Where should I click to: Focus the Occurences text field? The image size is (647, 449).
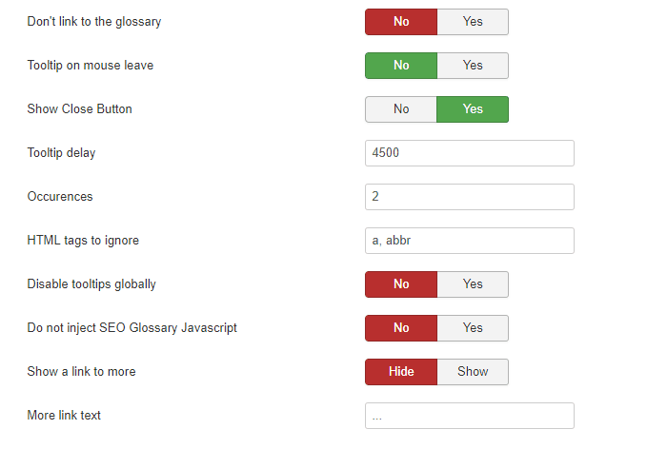[x=469, y=197]
